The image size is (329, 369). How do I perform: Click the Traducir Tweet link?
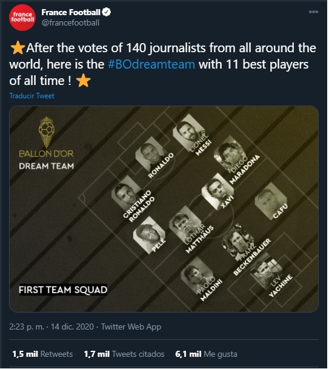pyautogui.click(x=32, y=96)
